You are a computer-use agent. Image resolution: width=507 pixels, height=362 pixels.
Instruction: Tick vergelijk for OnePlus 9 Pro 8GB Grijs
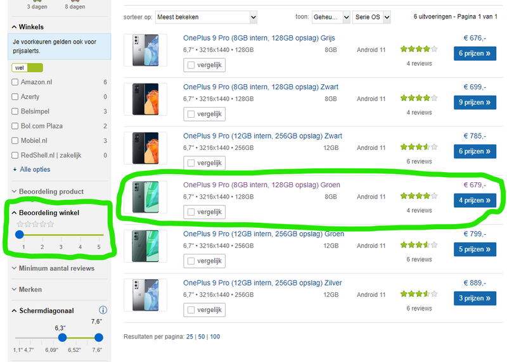191,65
